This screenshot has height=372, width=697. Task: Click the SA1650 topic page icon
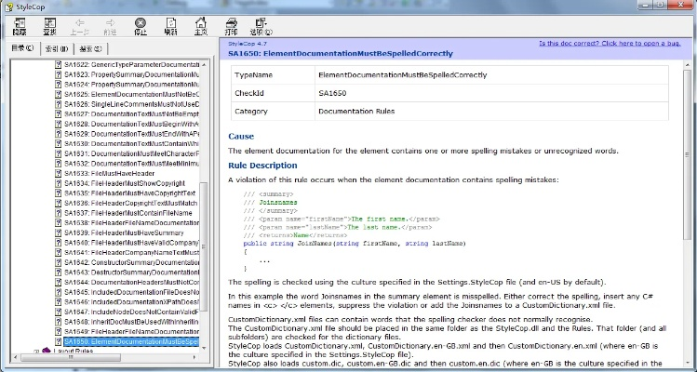[x=58, y=341]
